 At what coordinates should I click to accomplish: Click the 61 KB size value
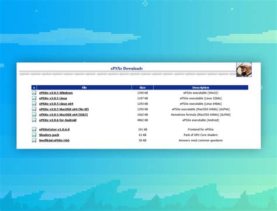pyautogui.click(x=143, y=135)
